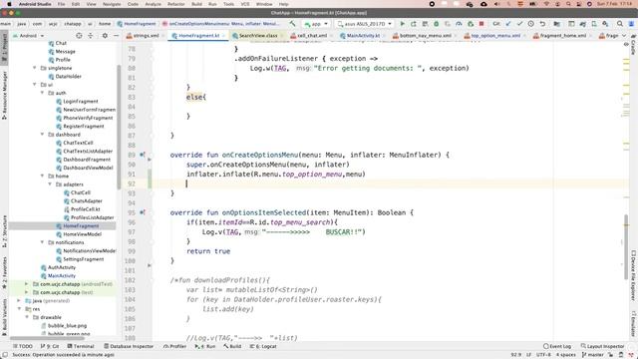Viewport: 638px width, 359px height.
Task: Open project panel gear settings
Action: (105, 36)
